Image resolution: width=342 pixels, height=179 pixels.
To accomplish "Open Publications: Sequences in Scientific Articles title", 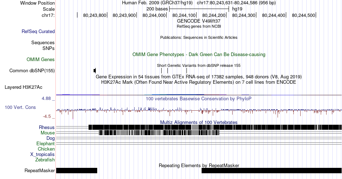I will tap(199, 37).
